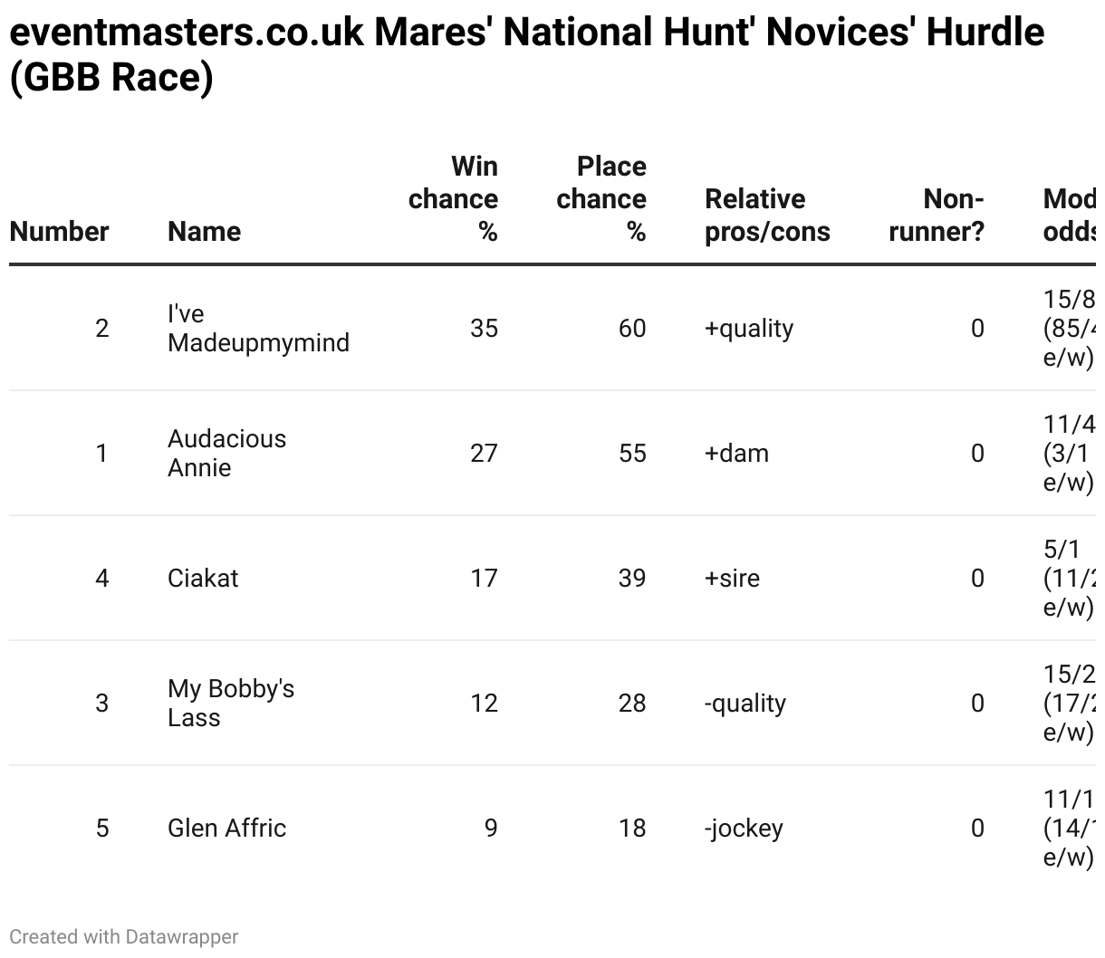Click the win chance value 35
Screen dimensions: 1105x958
click(484, 328)
